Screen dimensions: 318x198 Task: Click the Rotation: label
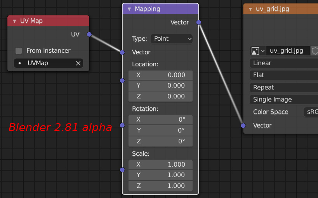point(145,109)
